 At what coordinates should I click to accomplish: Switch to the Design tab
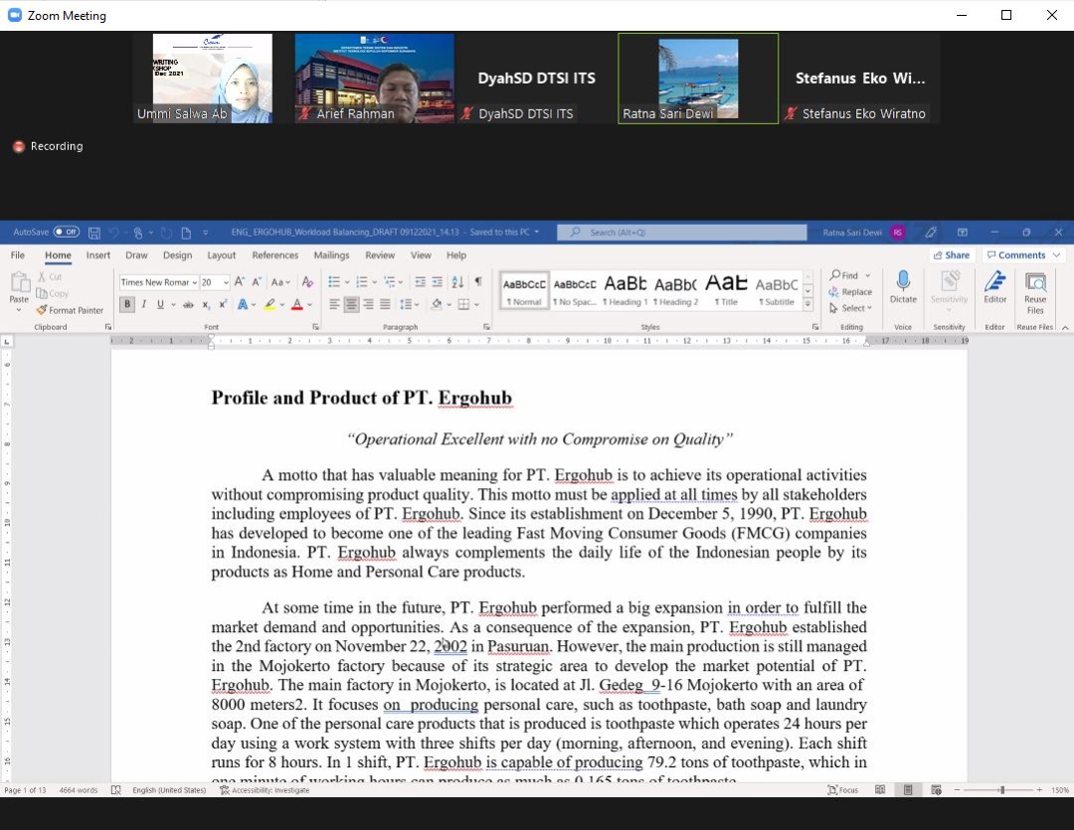177,255
